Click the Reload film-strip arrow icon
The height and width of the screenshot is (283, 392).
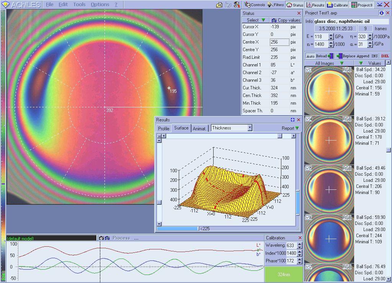(x=330, y=56)
